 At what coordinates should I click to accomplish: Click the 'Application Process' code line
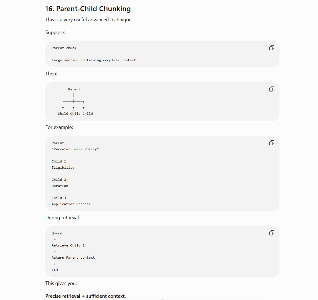[x=71, y=204]
